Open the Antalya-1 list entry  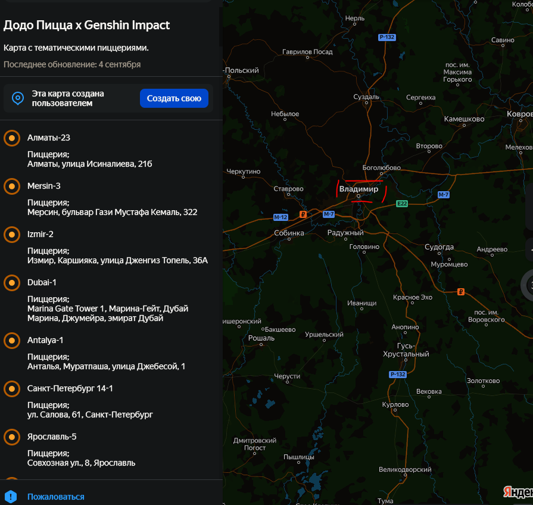tap(45, 340)
